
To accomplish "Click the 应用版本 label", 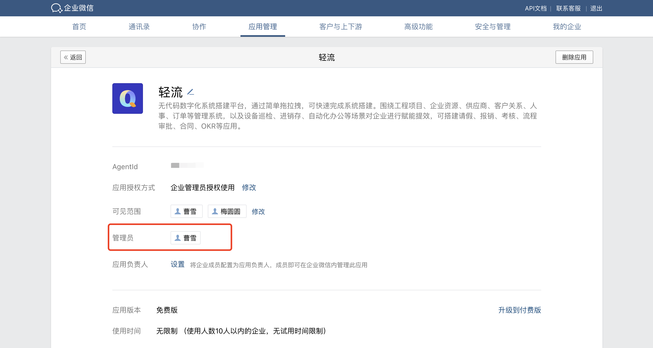I will pyautogui.click(x=127, y=310).
